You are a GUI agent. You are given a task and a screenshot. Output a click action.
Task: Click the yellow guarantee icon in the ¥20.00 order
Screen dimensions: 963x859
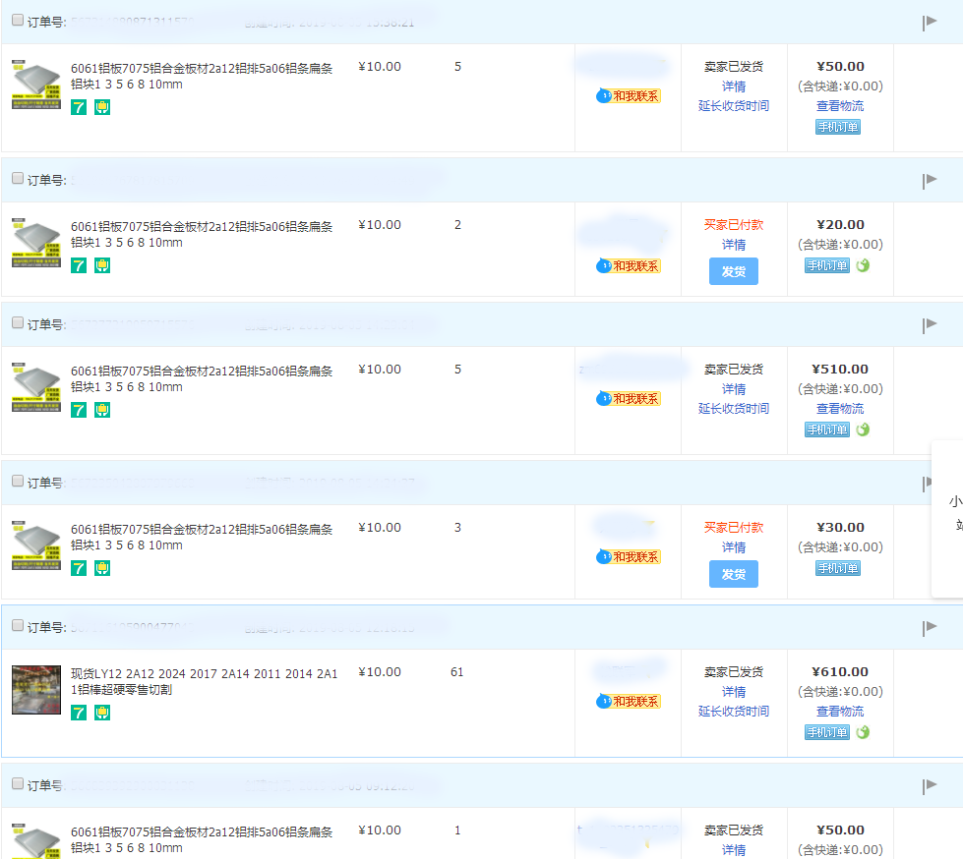[101, 265]
